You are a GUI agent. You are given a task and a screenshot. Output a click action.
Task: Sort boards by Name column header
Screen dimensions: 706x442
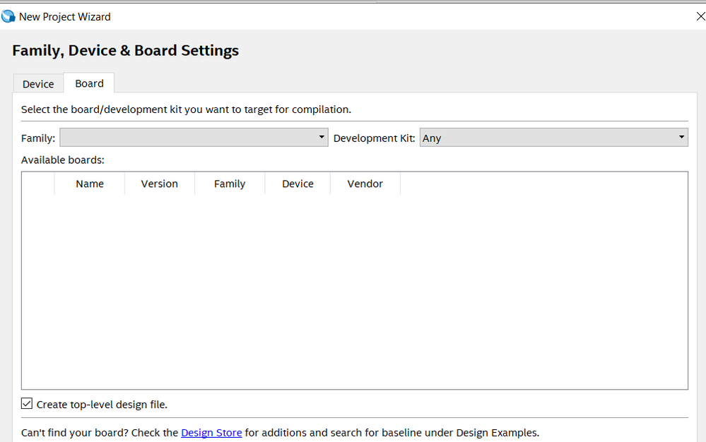[90, 184]
